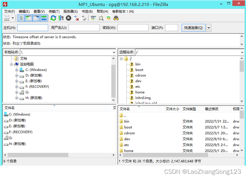Expand the F: (RECOVERY) tree node
Viewport: 246px width, 178px height.
pos(17,87)
